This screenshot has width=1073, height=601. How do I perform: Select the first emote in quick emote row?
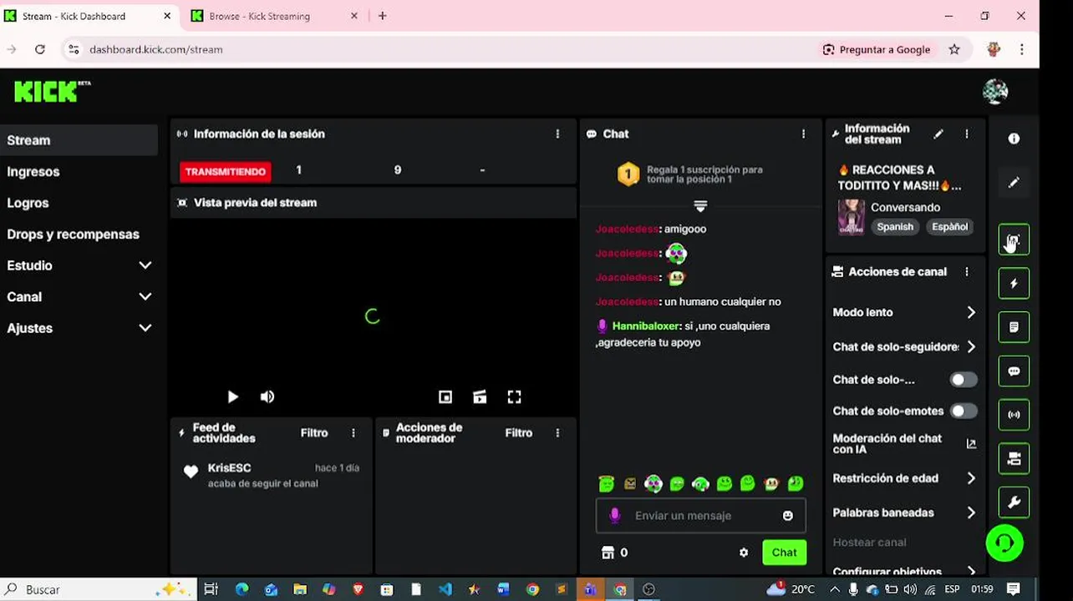click(x=607, y=483)
